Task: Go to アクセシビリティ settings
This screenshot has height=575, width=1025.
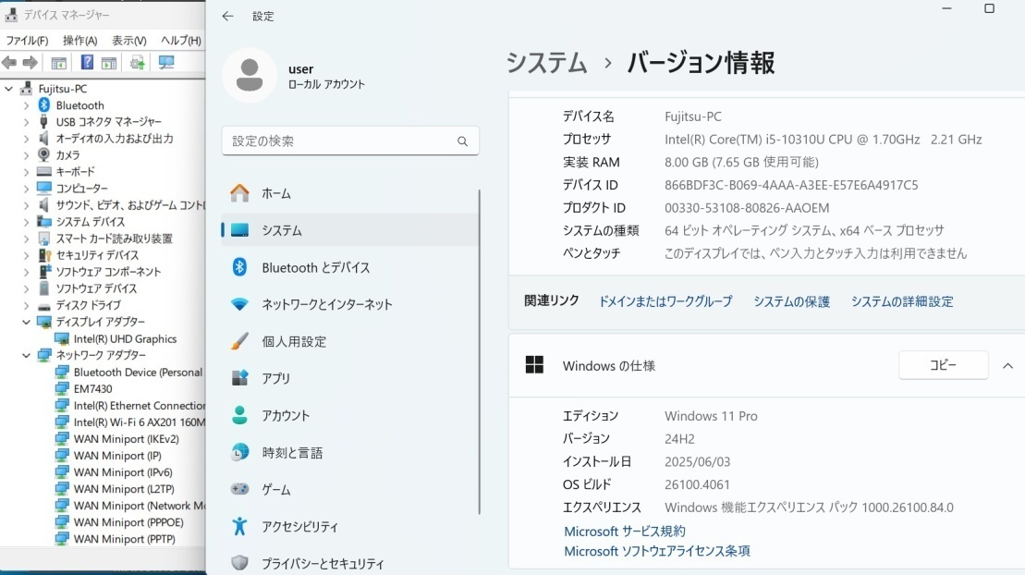Action: [299, 526]
